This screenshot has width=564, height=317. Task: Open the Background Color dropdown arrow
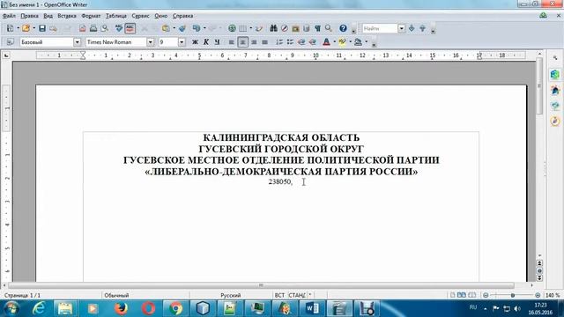[367, 42]
